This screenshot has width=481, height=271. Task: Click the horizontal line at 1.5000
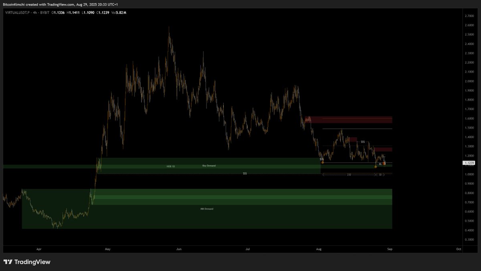(x=357, y=128)
